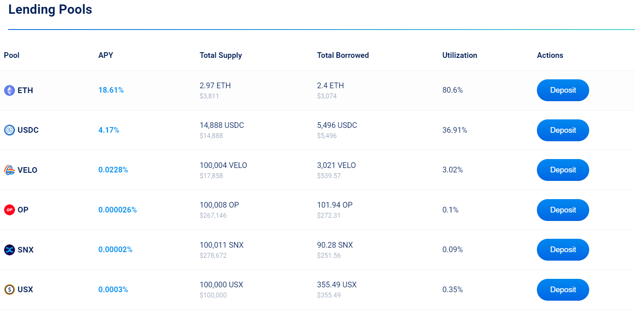
Task: Click the Total Supply column header
Action: coord(221,55)
